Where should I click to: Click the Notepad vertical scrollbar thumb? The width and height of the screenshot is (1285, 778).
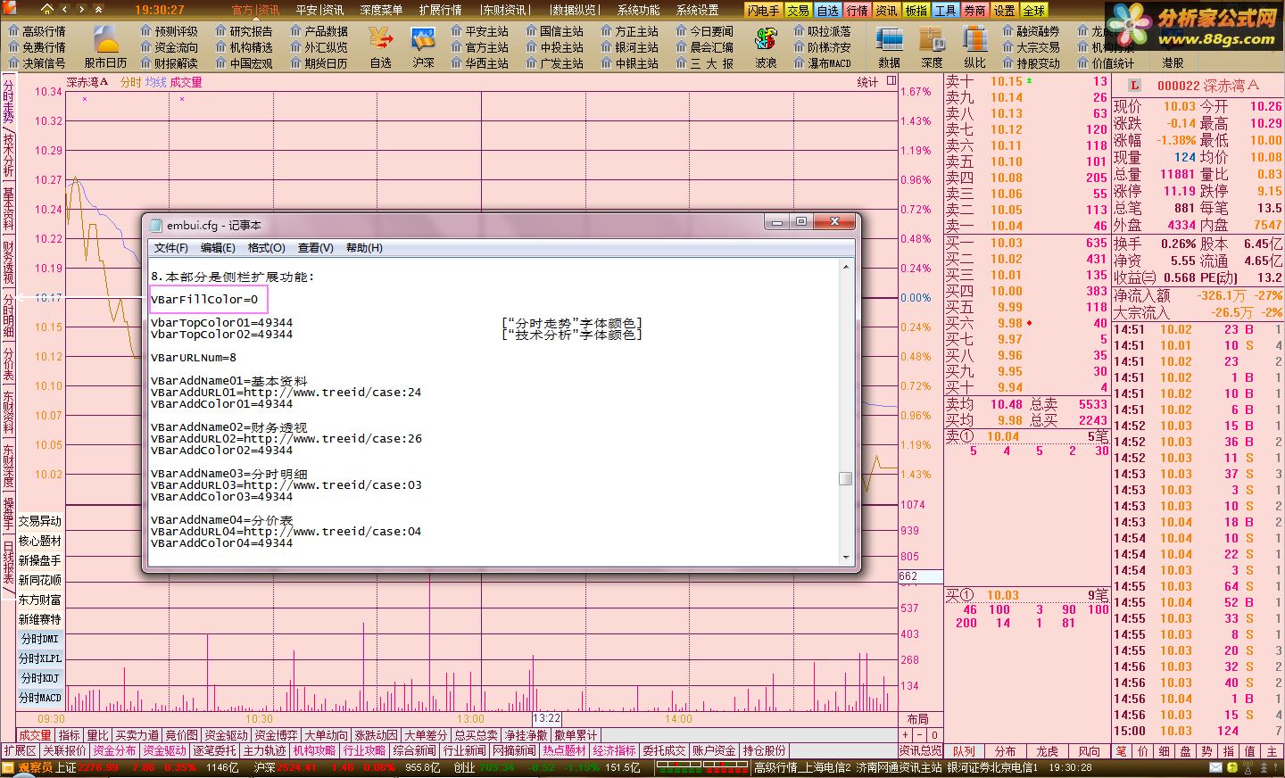pyautogui.click(x=846, y=478)
